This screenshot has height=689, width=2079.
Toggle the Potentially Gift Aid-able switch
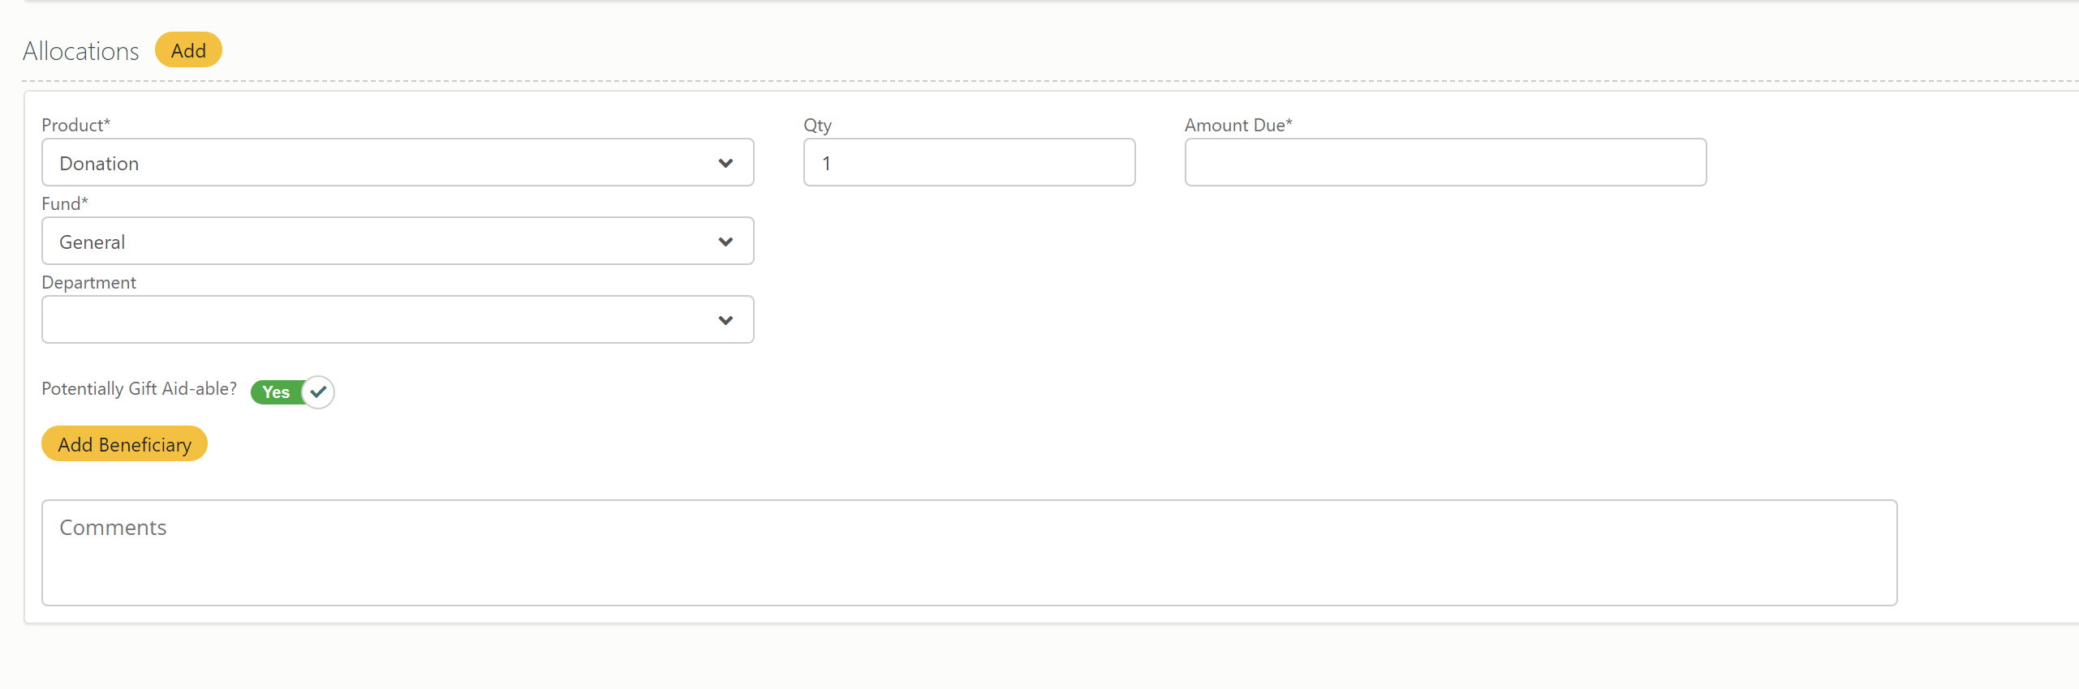[x=292, y=392]
